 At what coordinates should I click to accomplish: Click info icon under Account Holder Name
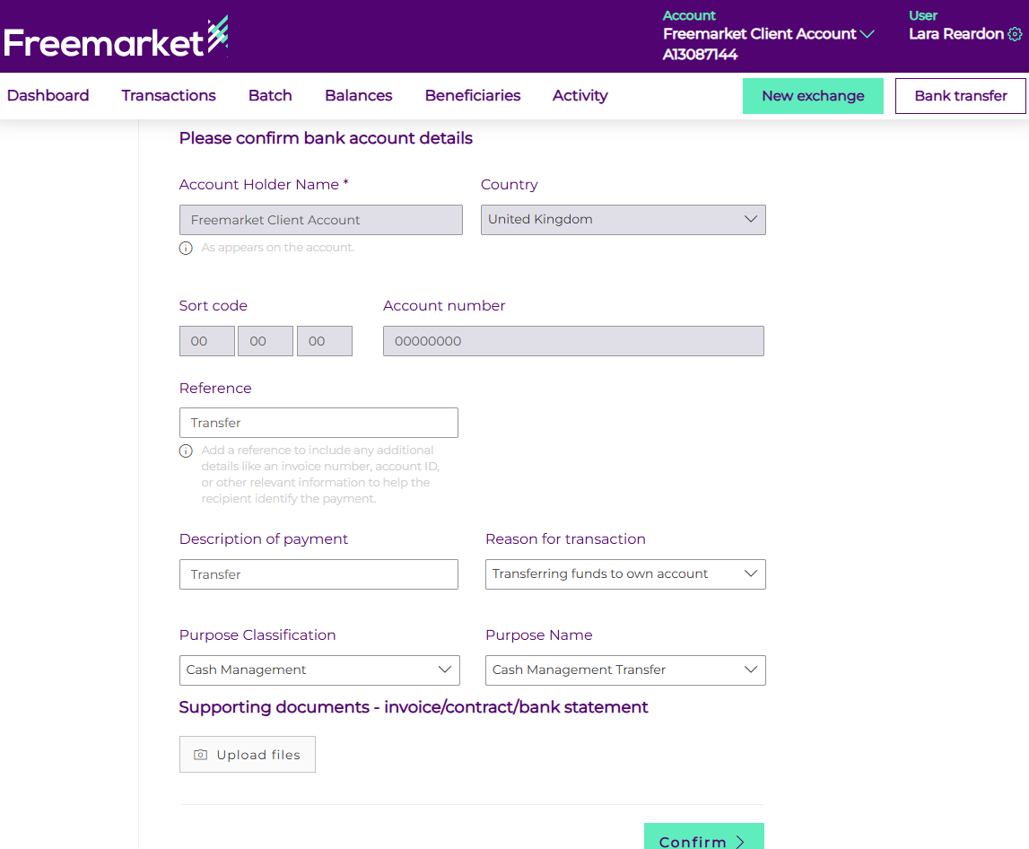click(x=186, y=248)
